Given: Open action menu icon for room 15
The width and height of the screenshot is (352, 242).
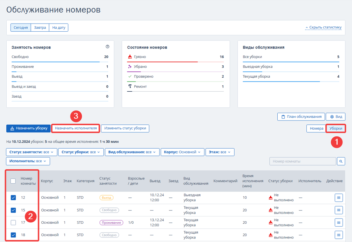Looking at the screenshot, I should click(339, 210).
